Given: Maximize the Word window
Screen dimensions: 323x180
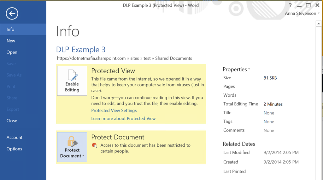Looking at the screenshot, I should pyautogui.click(x=308, y=5).
